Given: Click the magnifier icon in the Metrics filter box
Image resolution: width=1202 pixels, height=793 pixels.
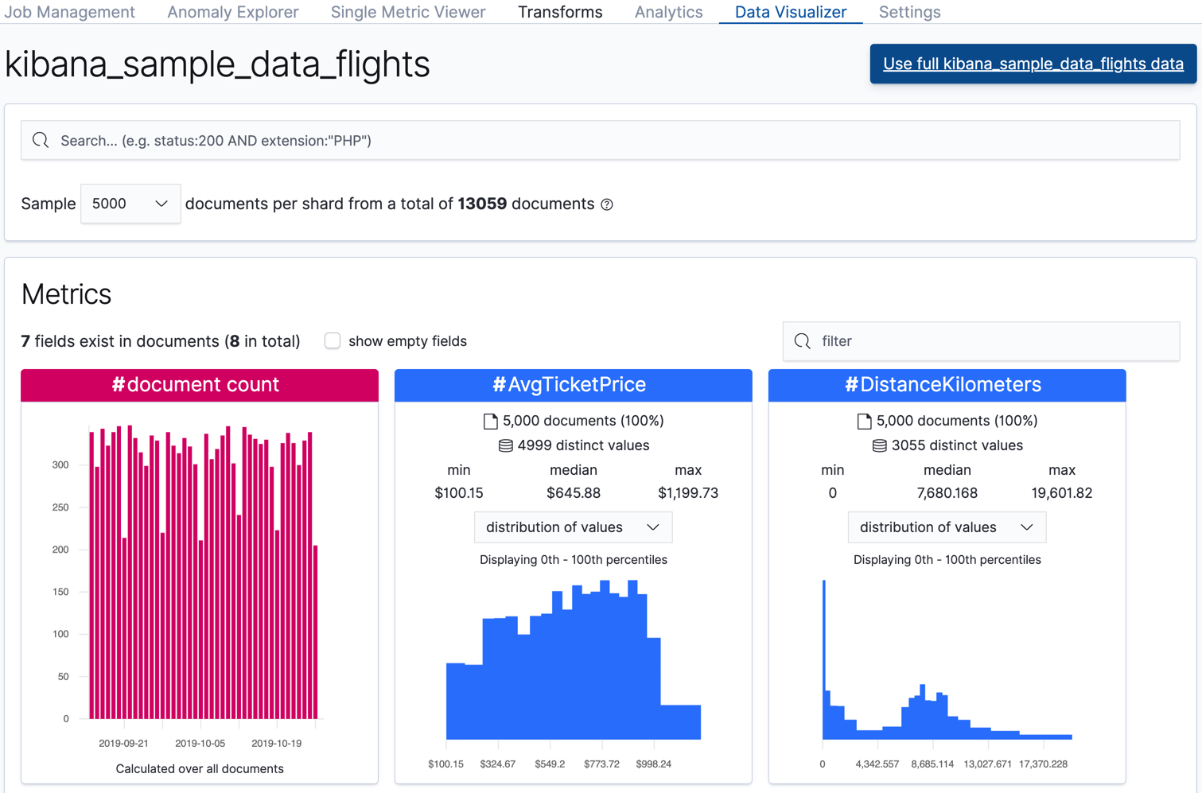Looking at the screenshot, I should coord(802,341).
